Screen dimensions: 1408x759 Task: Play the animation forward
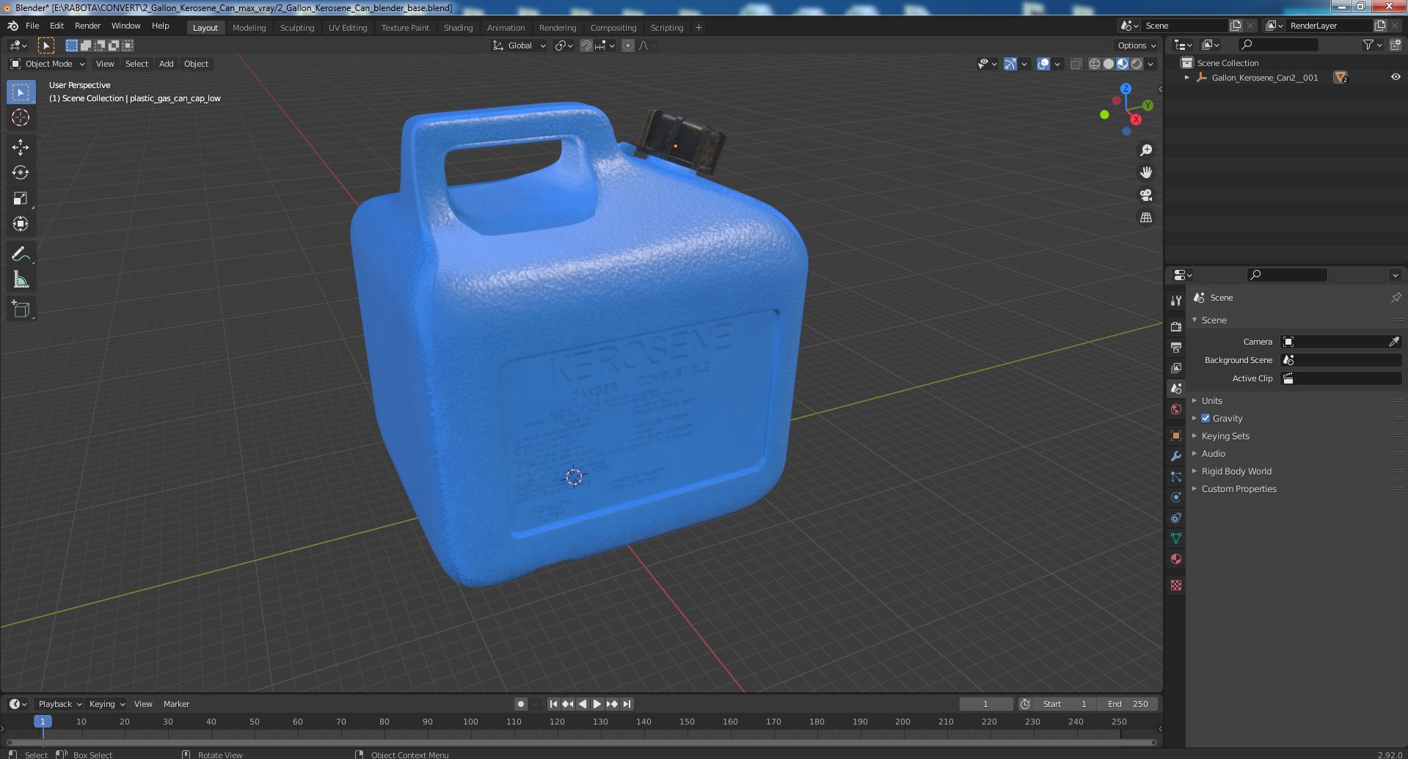pos(597,704)
